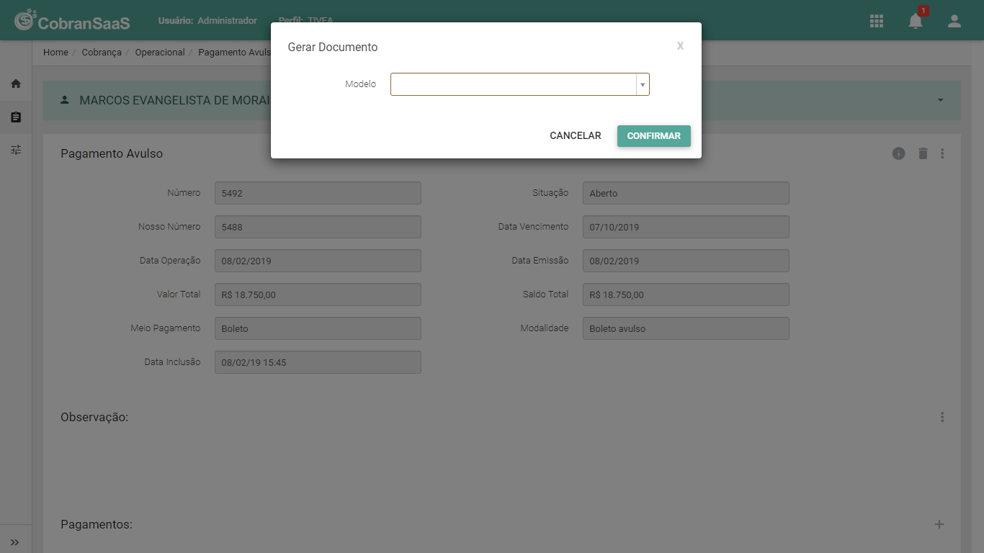Viewport: 984px width, 553px height.
Task: Click the CONFIRMAR button
Action: tap(654, 136)
